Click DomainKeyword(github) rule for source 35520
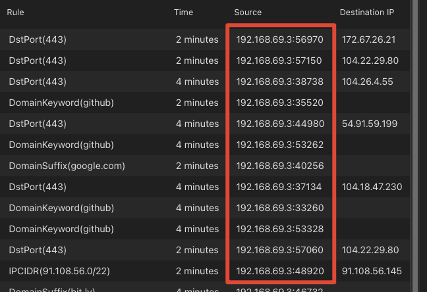Screen dimensions: 427x292 click(61, 103)
